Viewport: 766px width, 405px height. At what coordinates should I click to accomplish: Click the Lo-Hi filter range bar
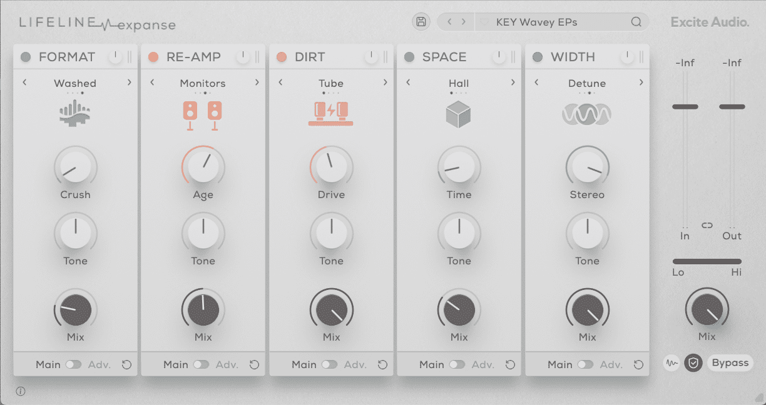click(707, 261)
